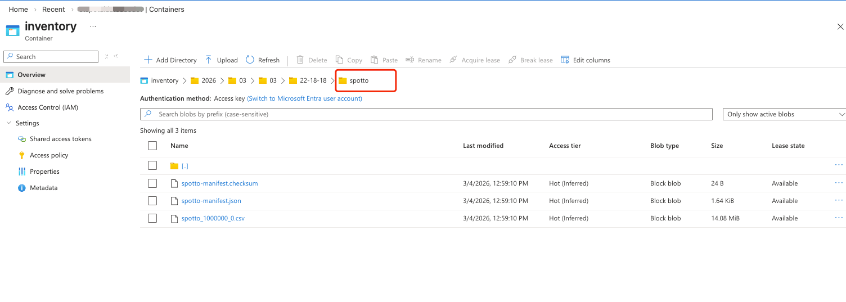Check the box for spotto-manifest.checksum

click(x=152, y=183)
